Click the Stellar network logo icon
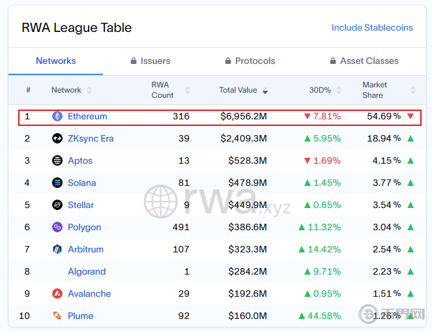 click(x=57, y=205)
